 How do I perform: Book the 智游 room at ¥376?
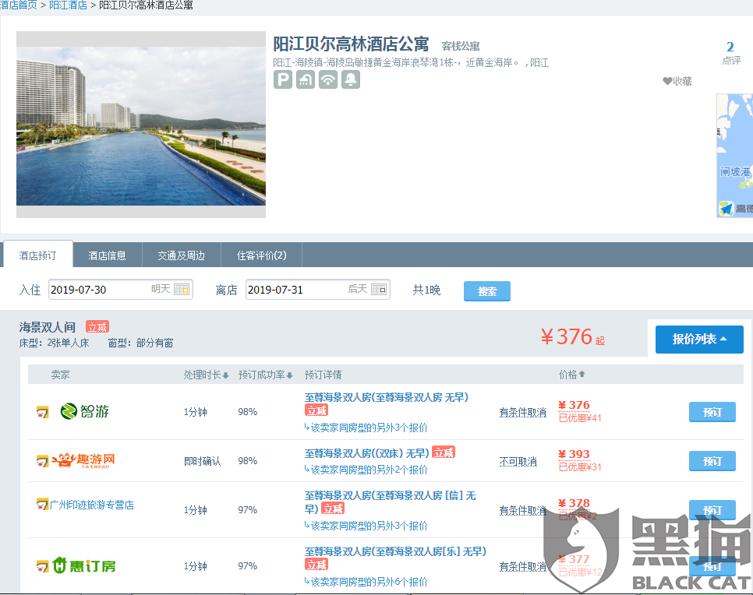(x=712, y=412)
